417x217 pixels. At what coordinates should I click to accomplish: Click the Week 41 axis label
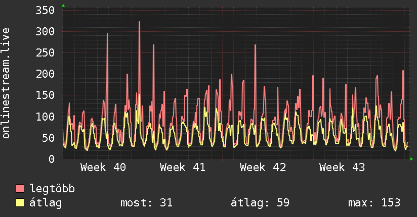[183, 168]
